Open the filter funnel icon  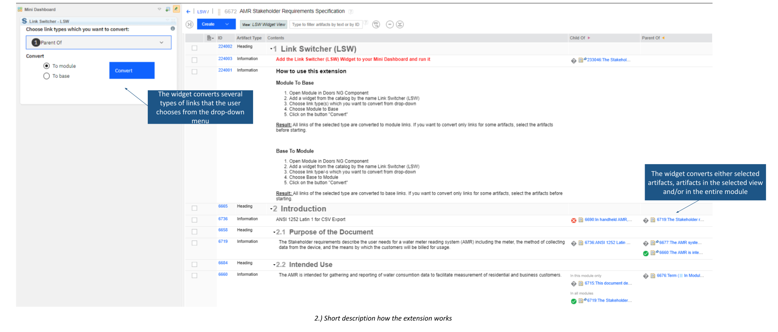(x=376, y=24)
